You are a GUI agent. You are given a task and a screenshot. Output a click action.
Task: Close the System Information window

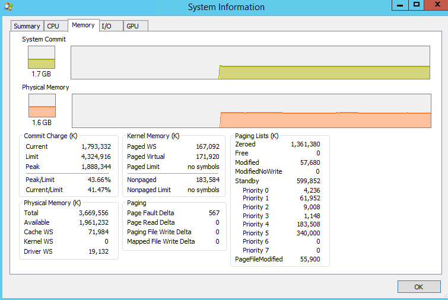point(436,5)
